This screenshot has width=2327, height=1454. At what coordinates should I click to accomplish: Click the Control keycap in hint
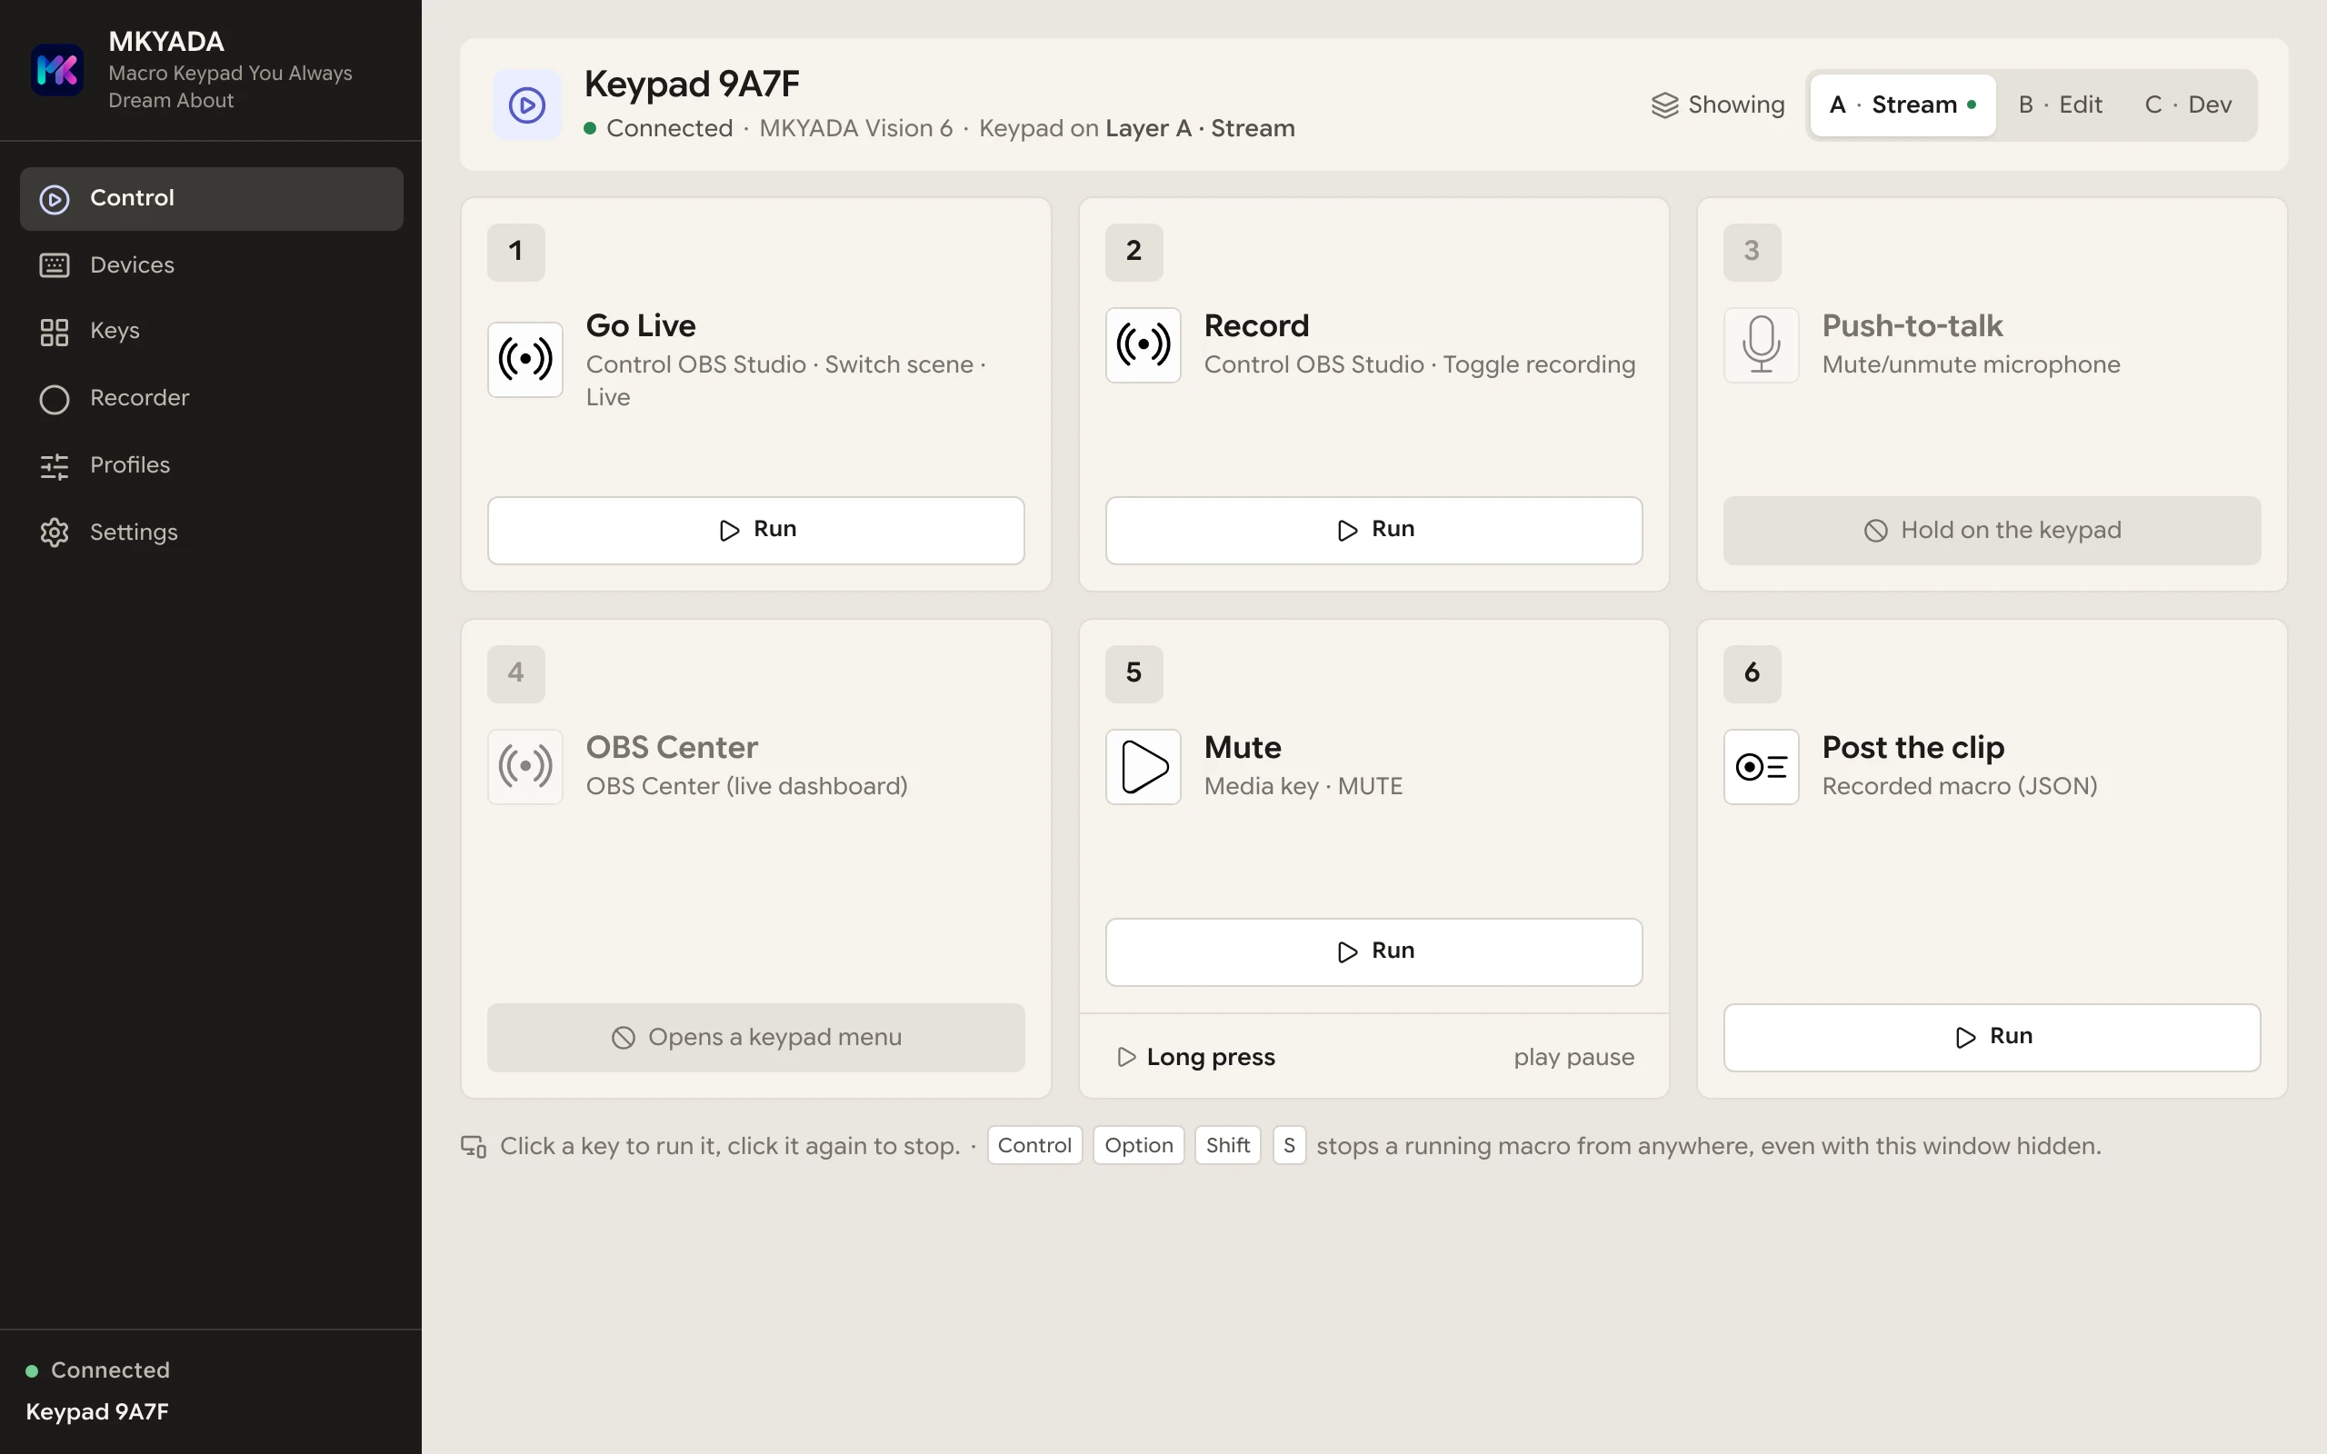[1034, 1145]
